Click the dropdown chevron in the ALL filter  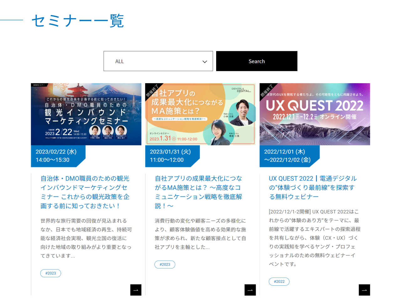click(x=205, y=62)
